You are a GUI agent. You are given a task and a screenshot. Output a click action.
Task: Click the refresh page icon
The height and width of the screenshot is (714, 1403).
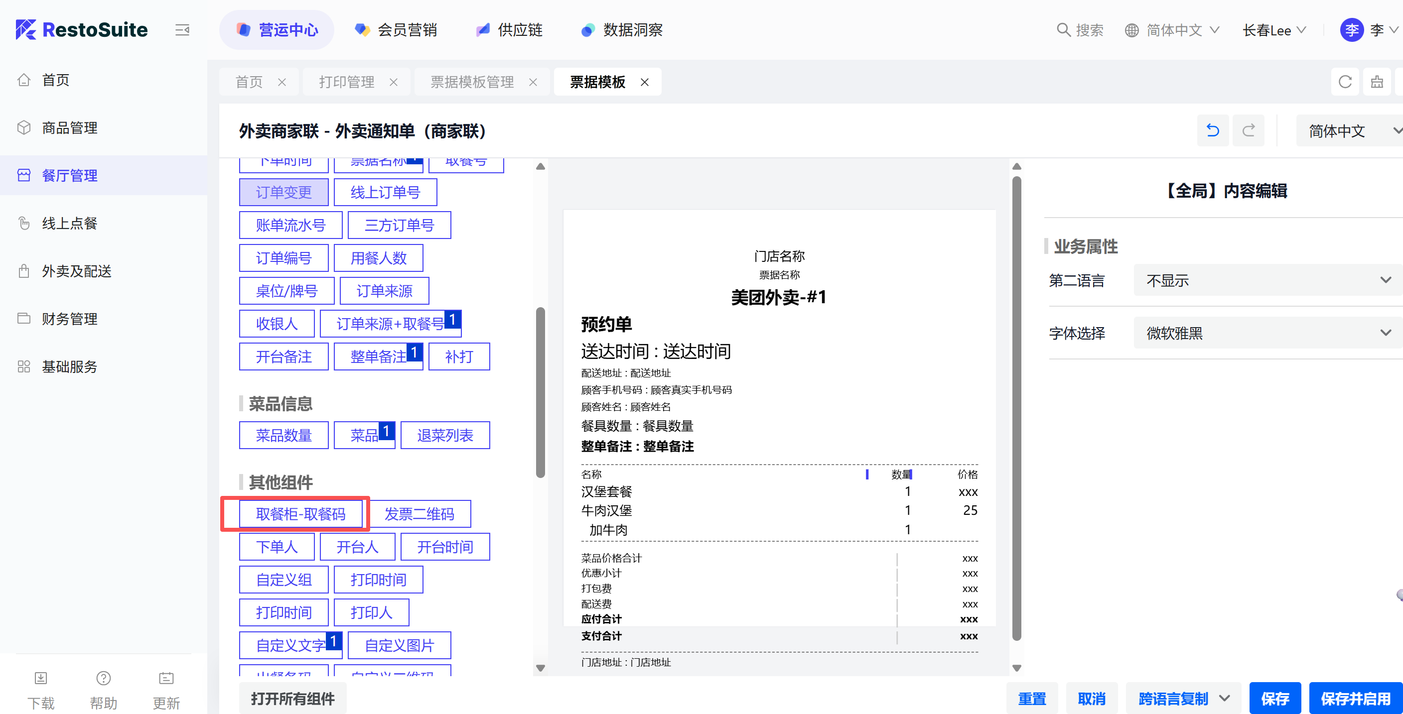(1345, 82)
